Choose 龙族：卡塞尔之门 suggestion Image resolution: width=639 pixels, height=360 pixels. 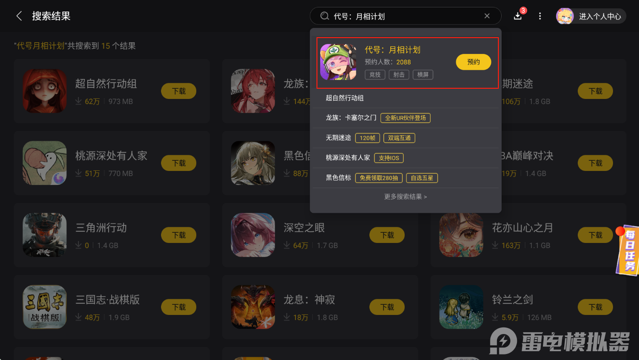click(x=406, y=118)
